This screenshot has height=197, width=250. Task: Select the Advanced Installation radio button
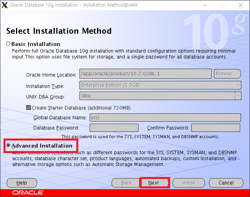coord(8,145)
